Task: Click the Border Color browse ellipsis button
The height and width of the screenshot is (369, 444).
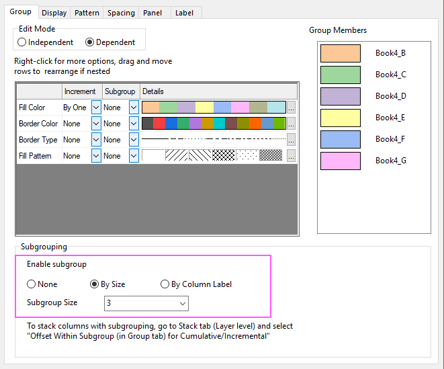Action: pyautogui.click(x=291, y=124)
